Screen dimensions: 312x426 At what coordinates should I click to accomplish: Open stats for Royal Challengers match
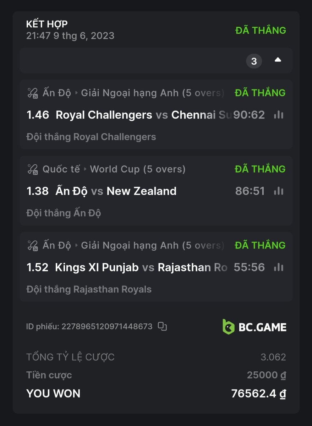279,115
